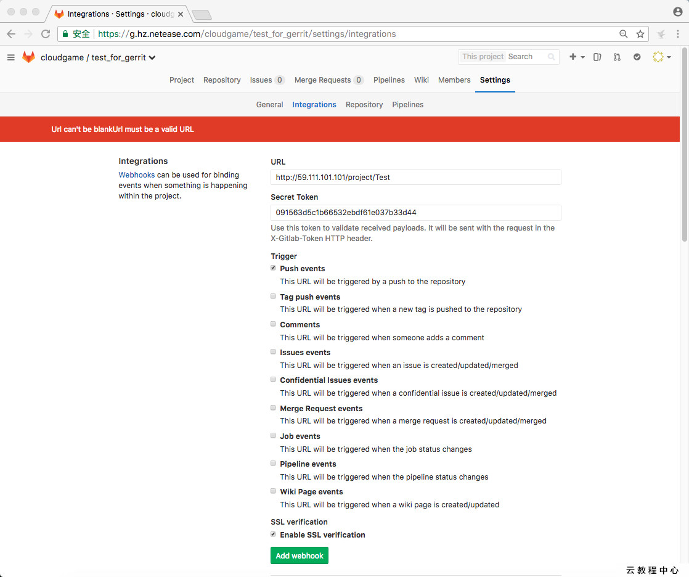Open the issues board icon in navbar
The width and height of the screenshot is (689, 577).
[x=597, y=57]
